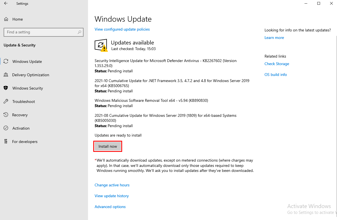The width and height of the screenshot is (337, 220).
Task: Click the Updates available heading text
Action: (132, 43)
